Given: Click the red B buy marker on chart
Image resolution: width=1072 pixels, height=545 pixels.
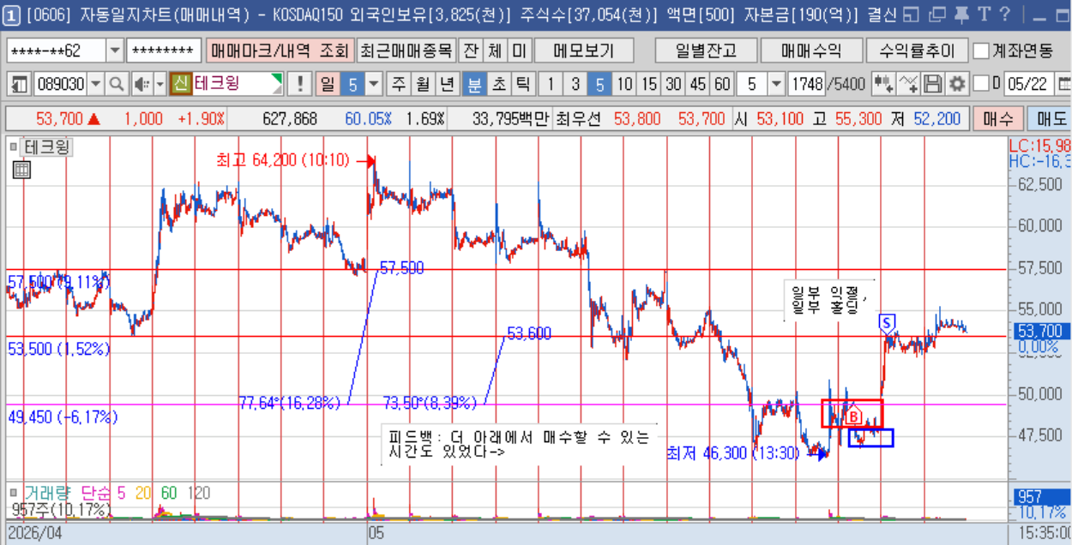Looking at the screenshot, I should tap(853, 416).
